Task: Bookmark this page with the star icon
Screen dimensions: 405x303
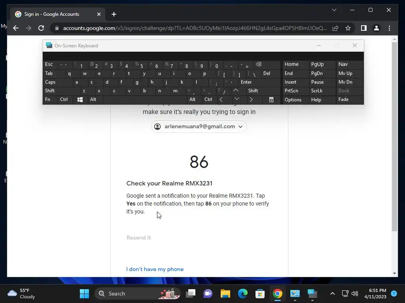Action: click(x=348, y=28)
